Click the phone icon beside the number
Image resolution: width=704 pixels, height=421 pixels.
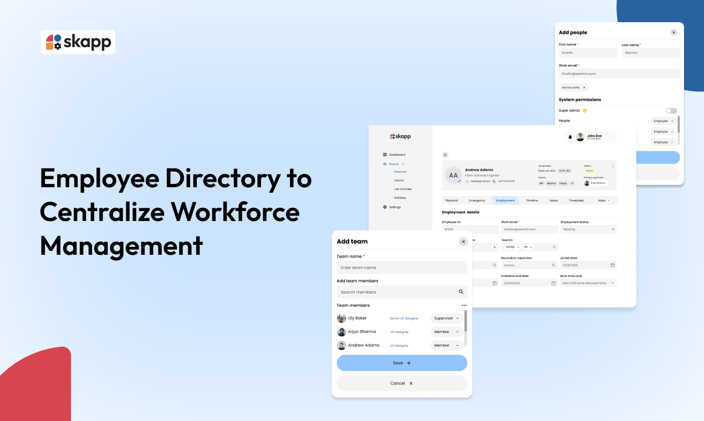point(494,181)
